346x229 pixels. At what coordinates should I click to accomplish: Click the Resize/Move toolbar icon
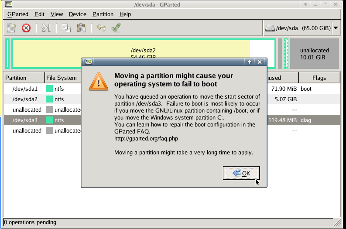[x=46, y=28]
